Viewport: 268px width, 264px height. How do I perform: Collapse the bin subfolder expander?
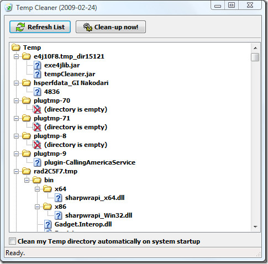click(x=27, y=180)
